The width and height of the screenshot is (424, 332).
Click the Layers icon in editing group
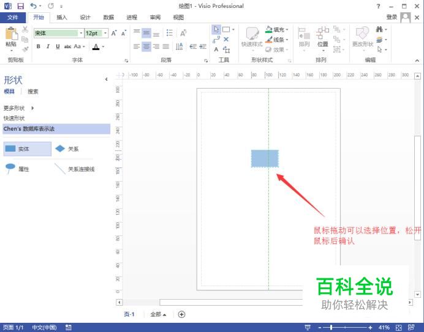(379, 40)
